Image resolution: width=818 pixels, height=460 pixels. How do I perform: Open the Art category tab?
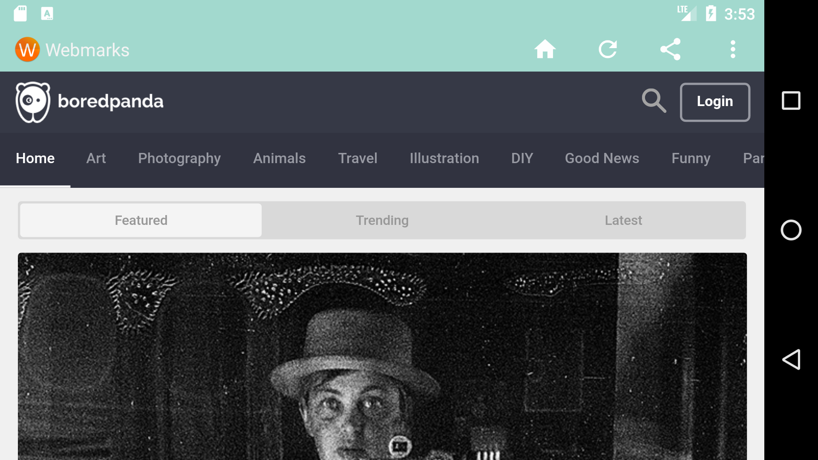pyautogui.click(x=96, y=158)
